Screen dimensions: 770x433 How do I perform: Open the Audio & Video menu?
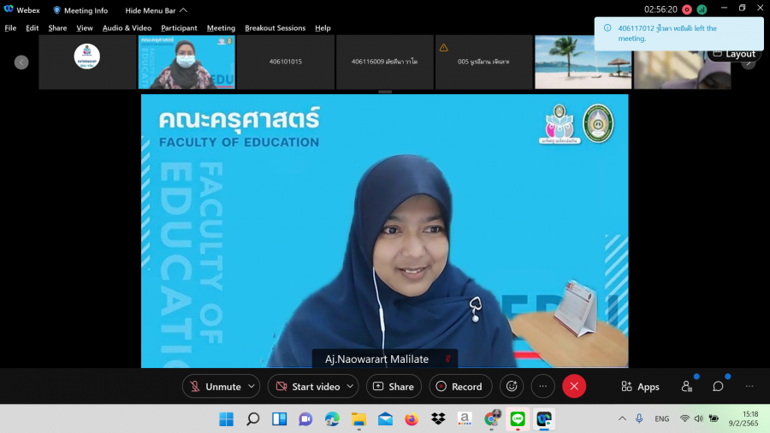click(x=127, y=28)
